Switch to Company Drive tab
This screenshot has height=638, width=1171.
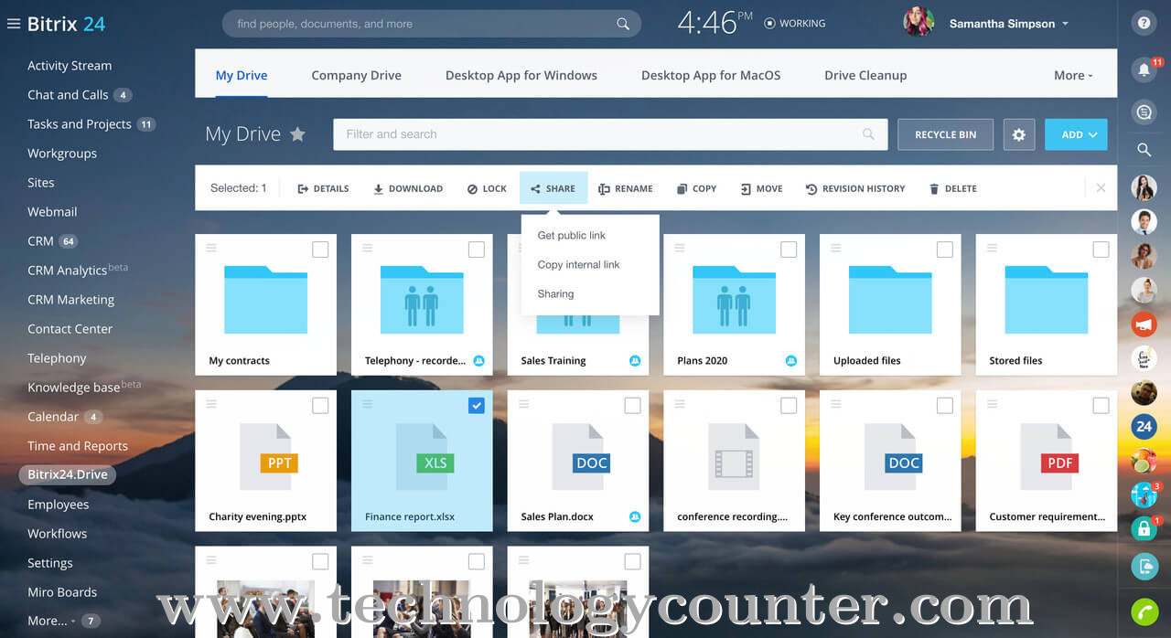[x=357, y=75]
